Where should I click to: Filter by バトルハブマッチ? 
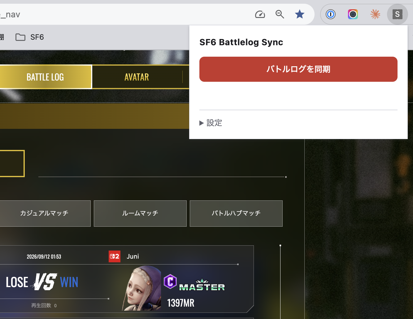point(236,213)
